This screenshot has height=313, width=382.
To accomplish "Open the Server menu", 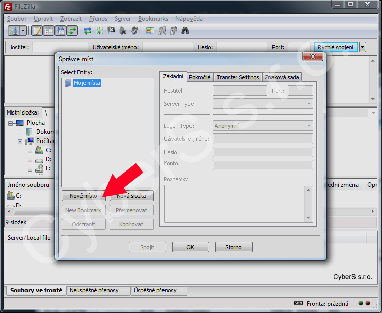I will click(123, 19).
